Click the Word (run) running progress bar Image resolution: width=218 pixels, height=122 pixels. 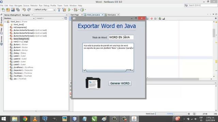[x=171, y=114]
